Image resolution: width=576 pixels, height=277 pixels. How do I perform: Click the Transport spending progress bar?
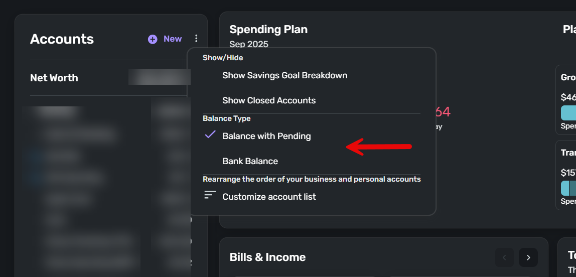[x=568, y=188]
